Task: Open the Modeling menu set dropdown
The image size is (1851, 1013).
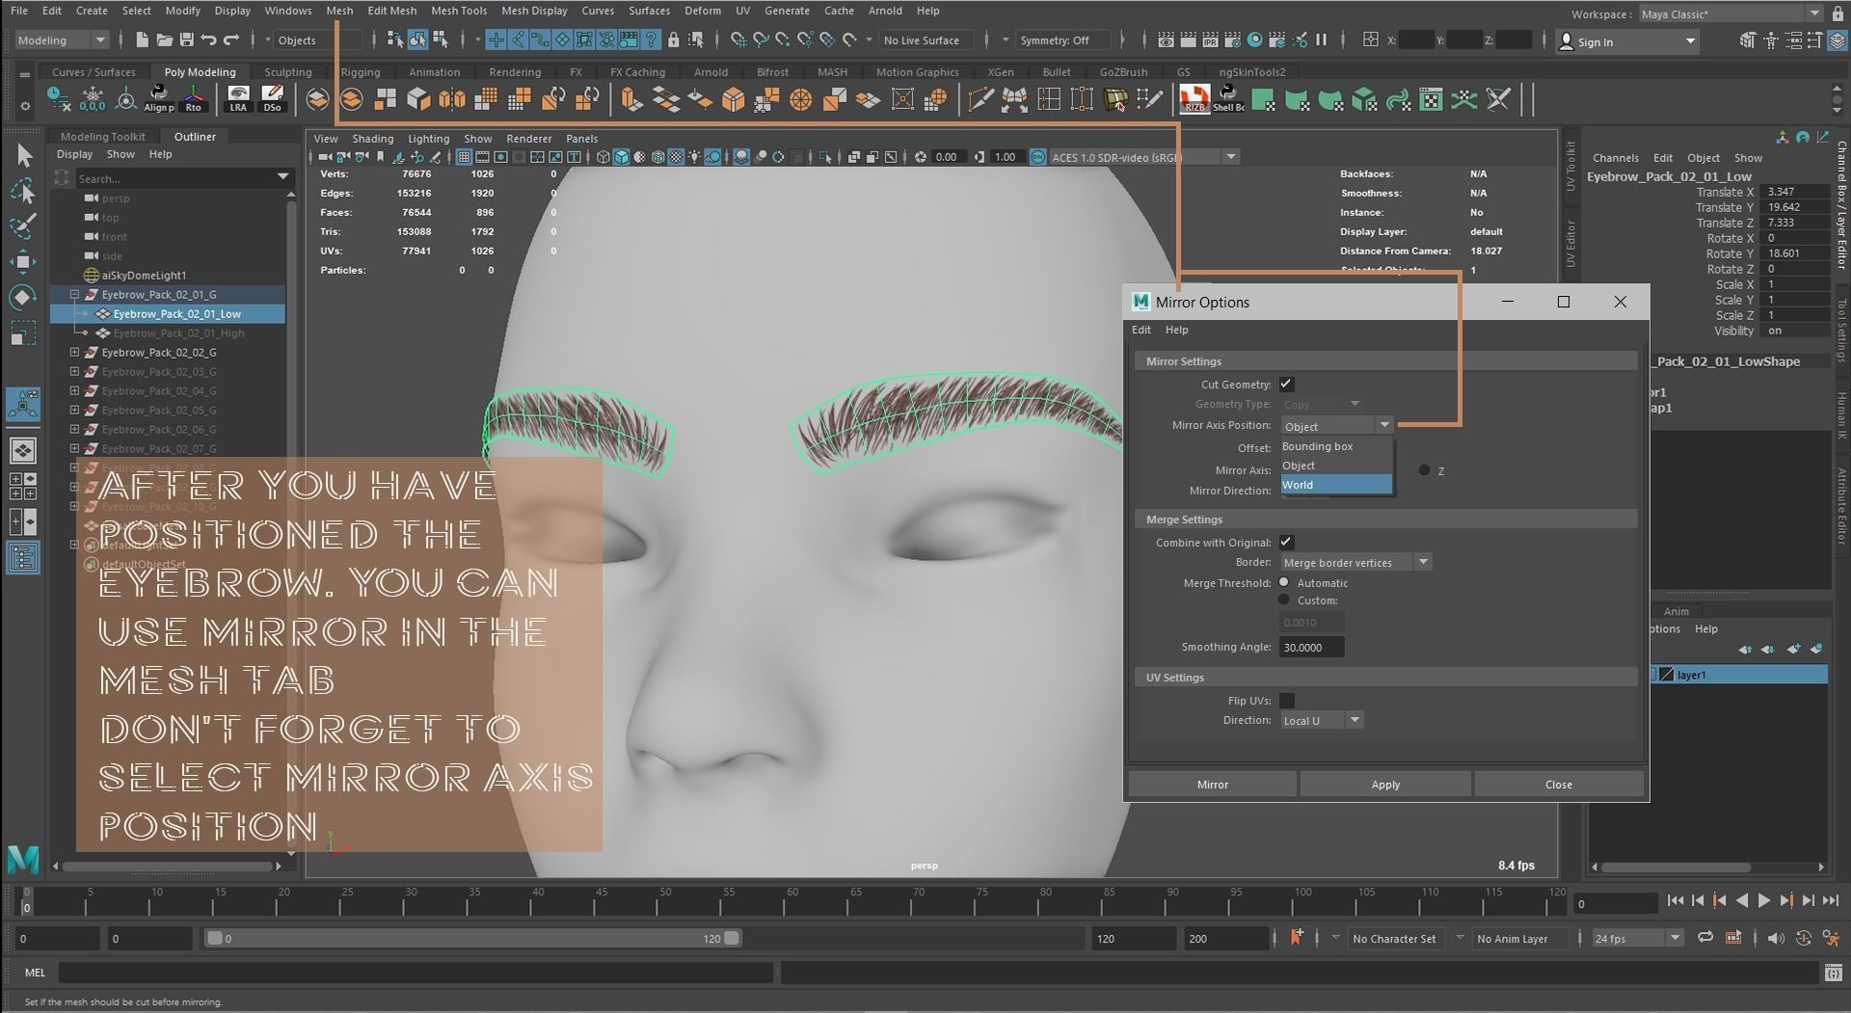Action: [x=62, y=40]
